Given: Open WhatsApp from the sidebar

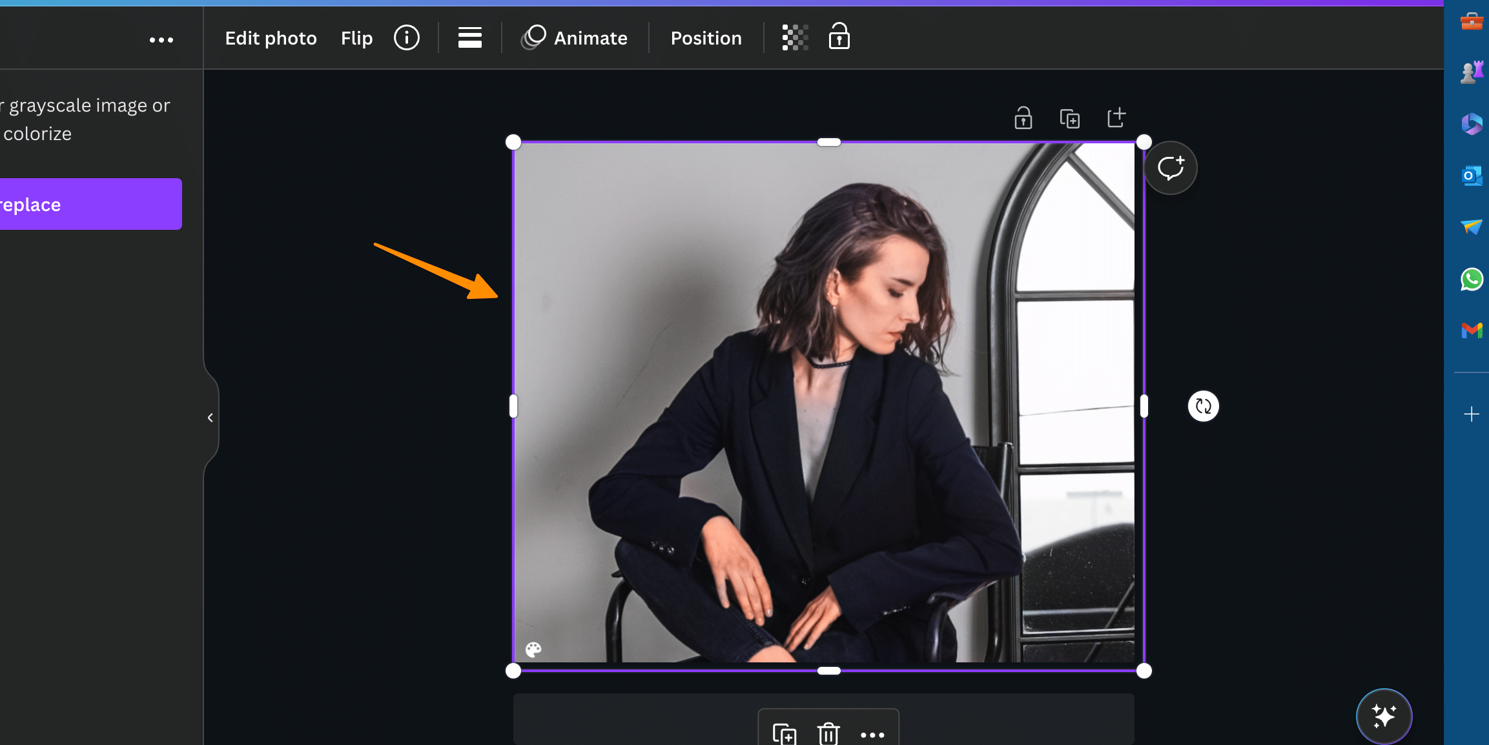Looking at the screenshot, I should pyautogui.click(x=1472, y=280).
